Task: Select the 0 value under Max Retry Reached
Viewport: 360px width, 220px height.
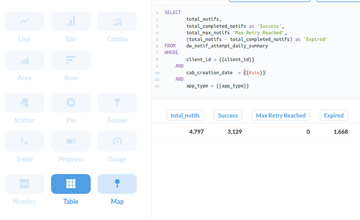Action: pos(308,132)
